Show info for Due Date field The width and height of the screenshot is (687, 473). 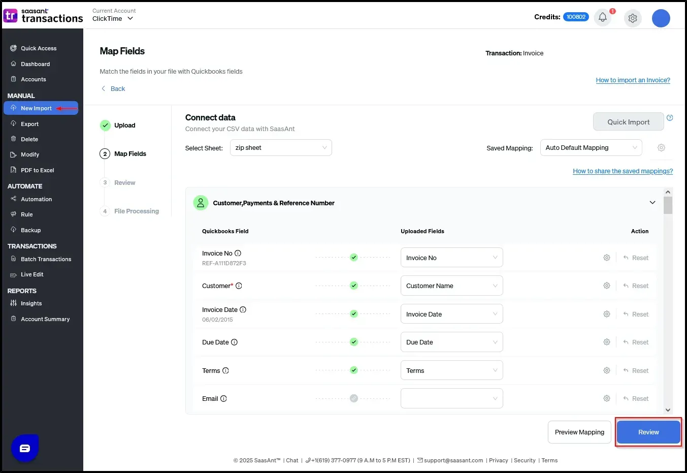tap(234, 342)
